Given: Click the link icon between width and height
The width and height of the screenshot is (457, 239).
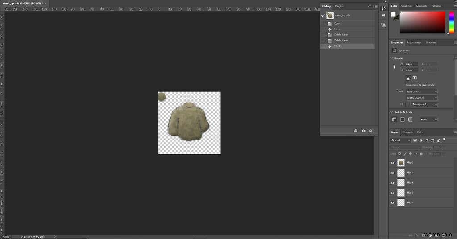Looking at the screenshot, I should 395,67.
